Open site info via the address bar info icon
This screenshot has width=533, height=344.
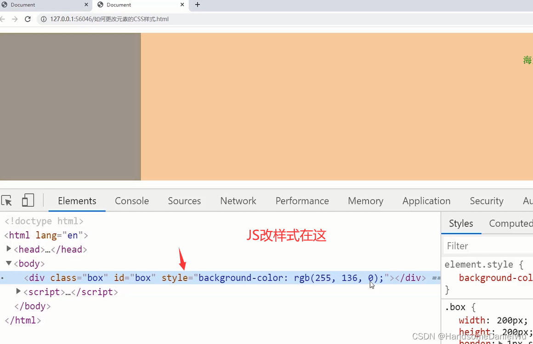tap(43, 19)
